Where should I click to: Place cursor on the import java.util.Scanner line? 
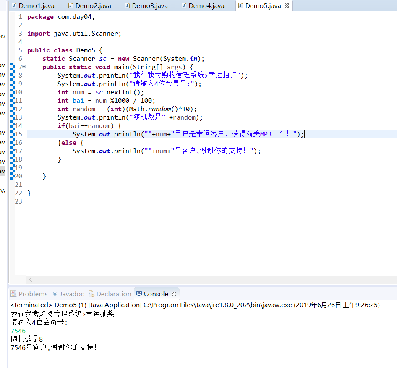point(74,34)
